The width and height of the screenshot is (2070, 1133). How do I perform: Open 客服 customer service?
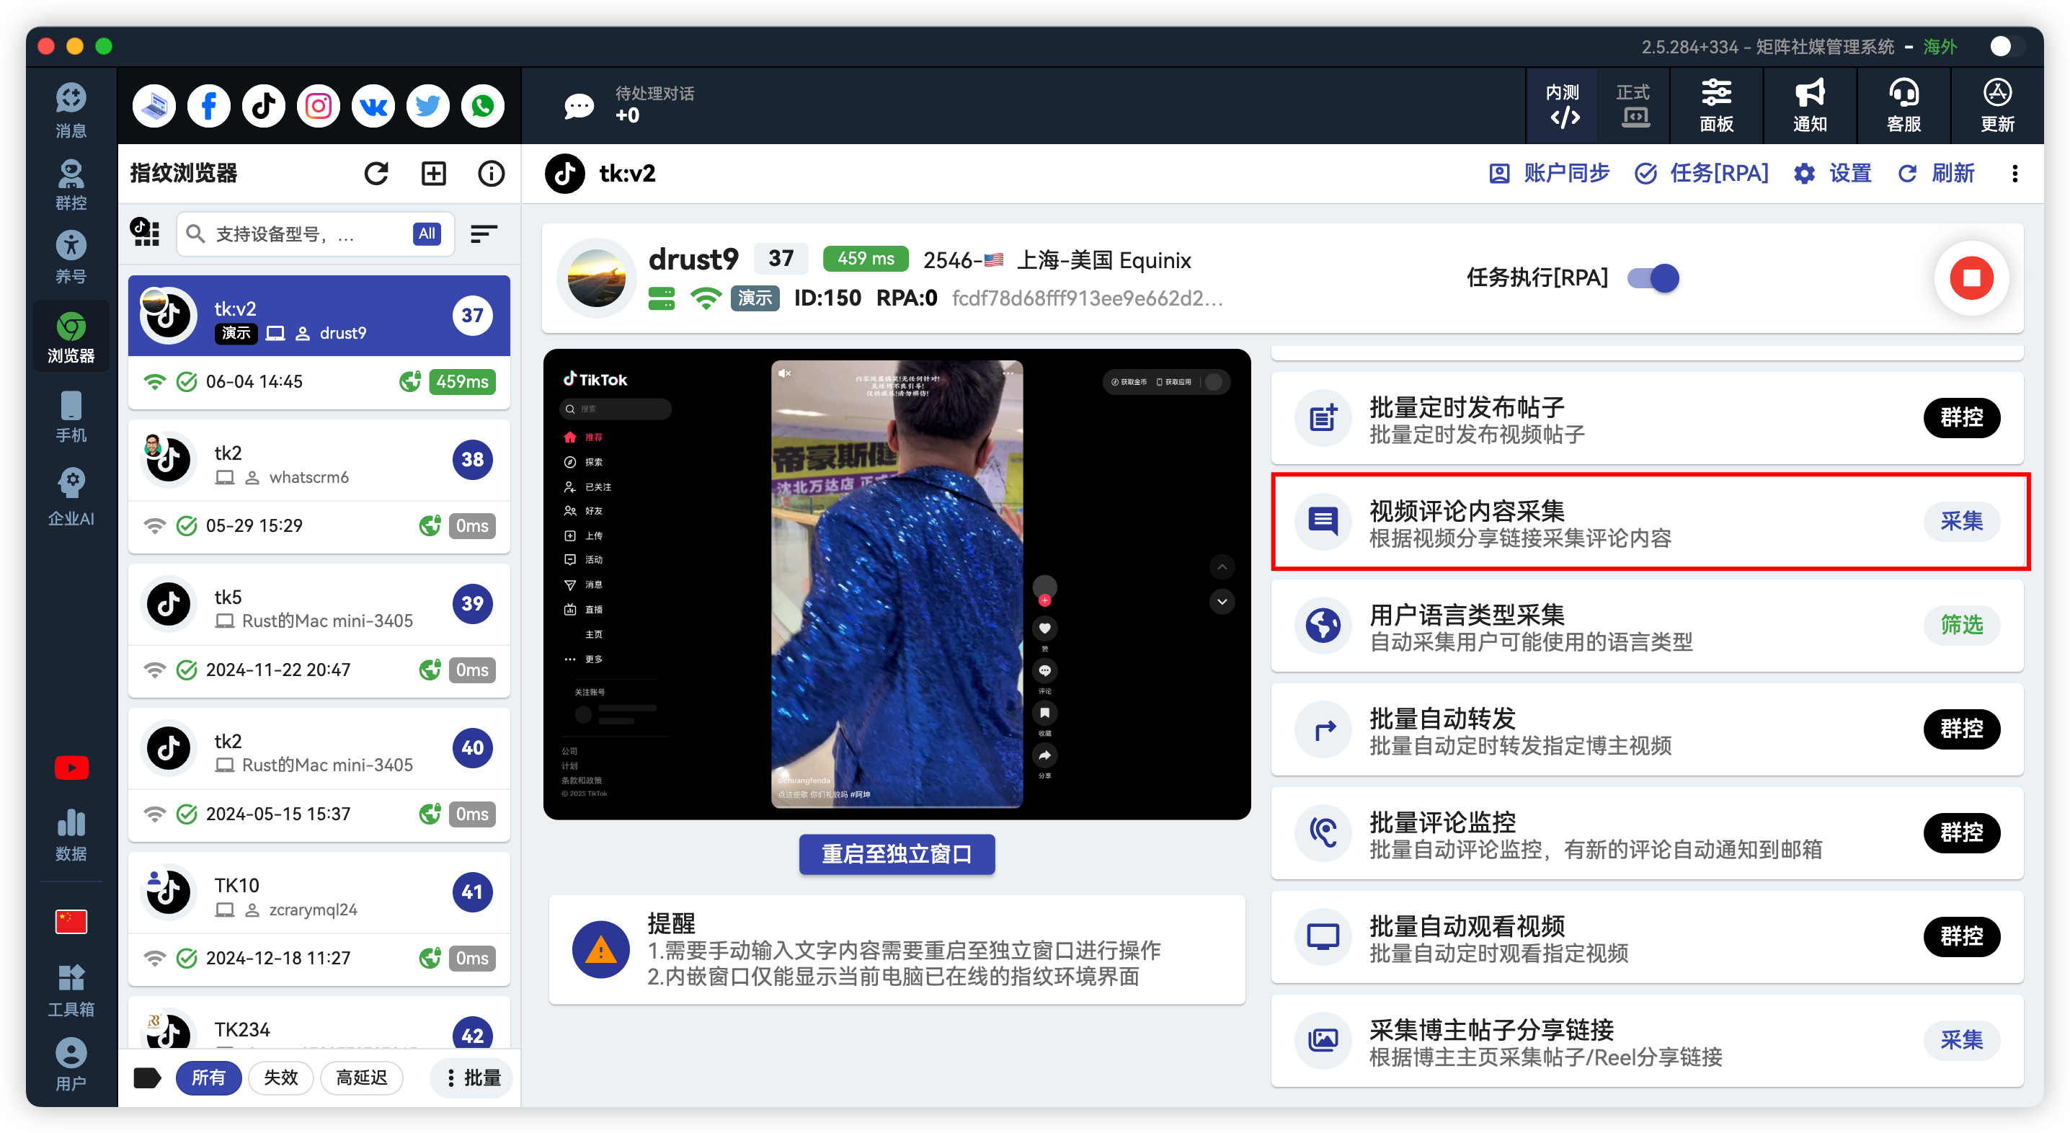(1904, 106)
